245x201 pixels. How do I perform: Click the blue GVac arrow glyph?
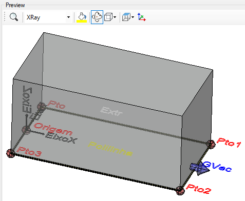[x=199, y=168]
